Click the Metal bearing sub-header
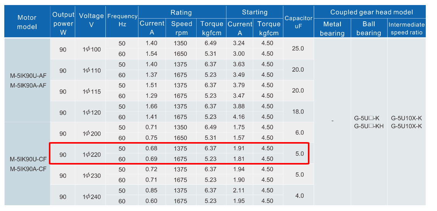The width and height of the screenshot is (437, 211). tap(332, 29)
